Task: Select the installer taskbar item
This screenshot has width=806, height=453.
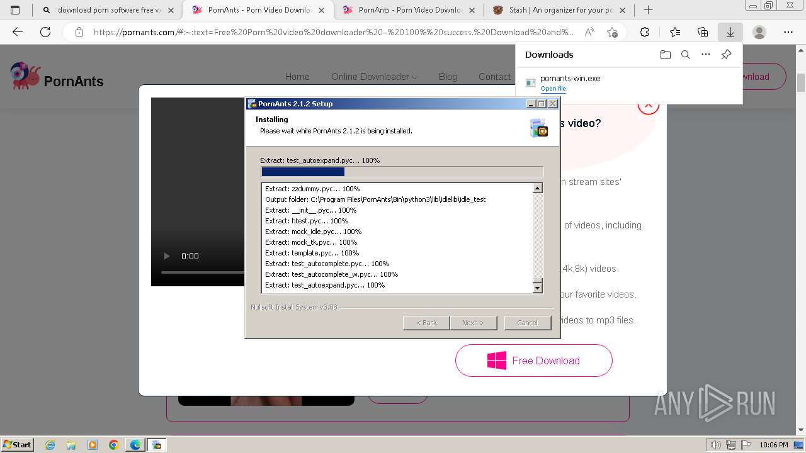Action: (x=157, y=445)
